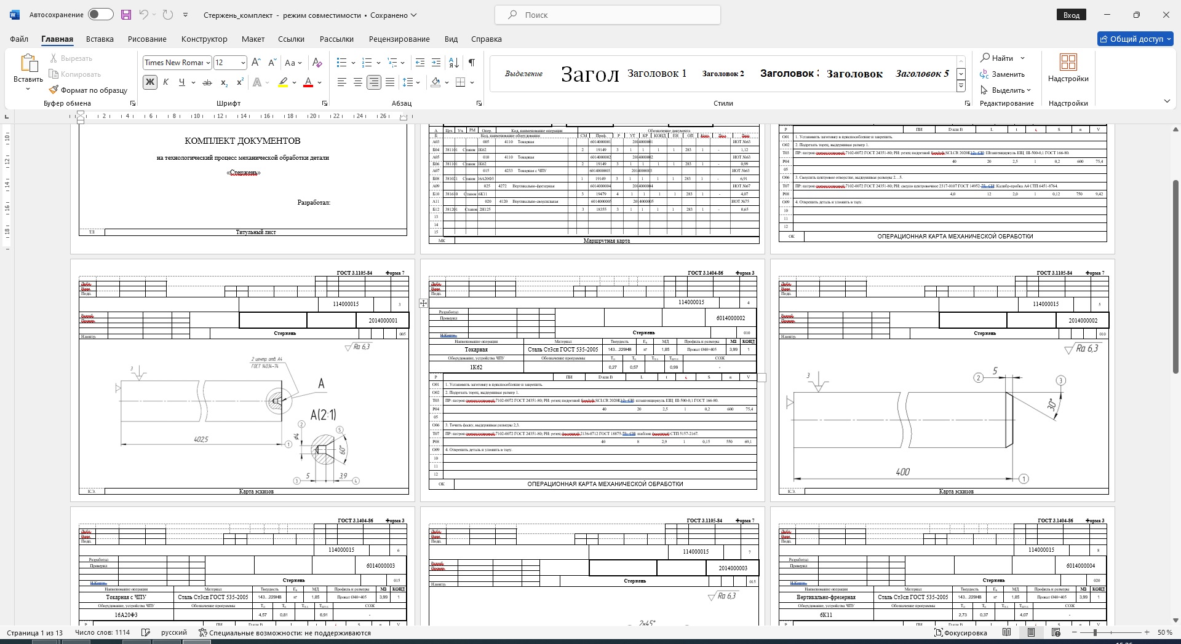Click the Clear Formatting icon
This screenshot has height=644, width=1181.
point(317,63)
